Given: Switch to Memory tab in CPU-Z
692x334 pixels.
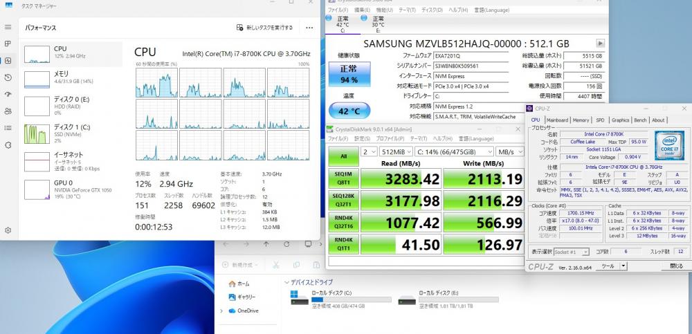Looking at the screenshot, I should click(581, 120).
